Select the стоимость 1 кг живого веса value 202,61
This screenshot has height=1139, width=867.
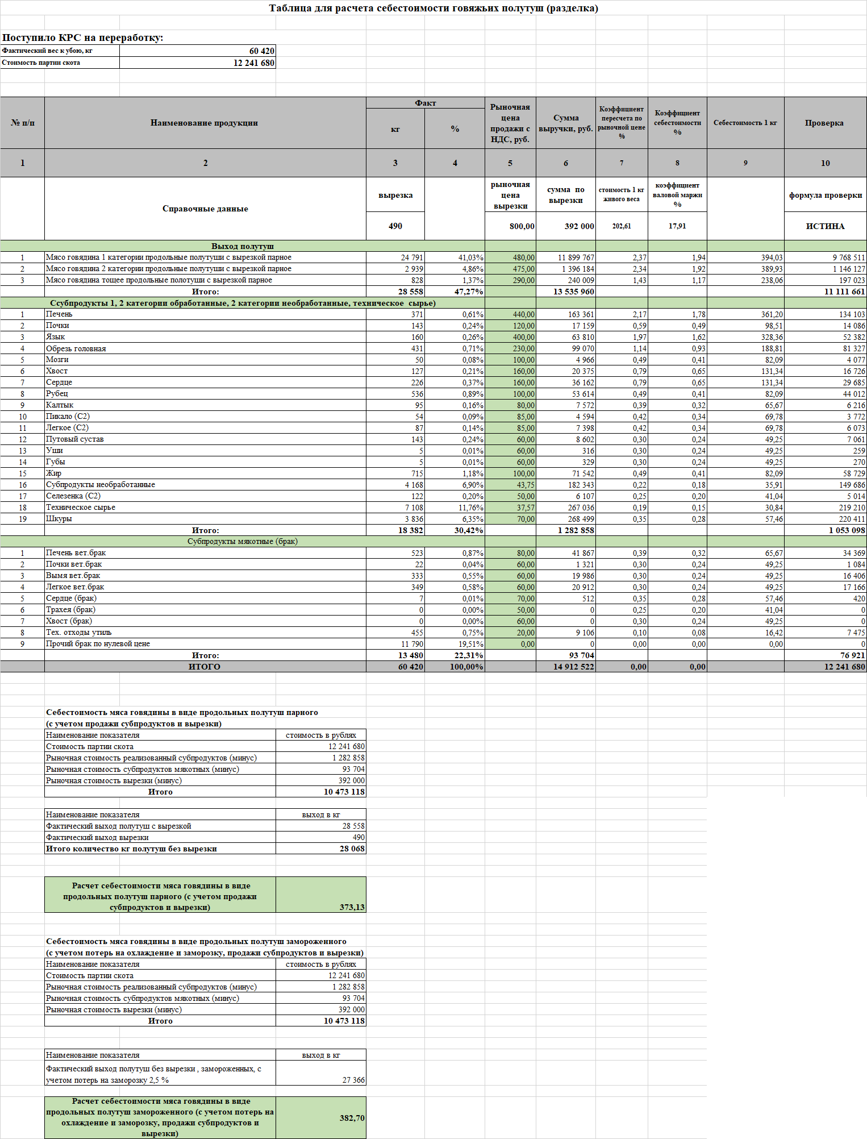click(622, 226)
